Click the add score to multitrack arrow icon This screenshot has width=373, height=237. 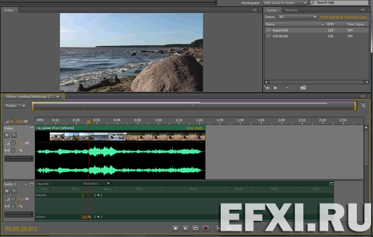pos(287,88)
